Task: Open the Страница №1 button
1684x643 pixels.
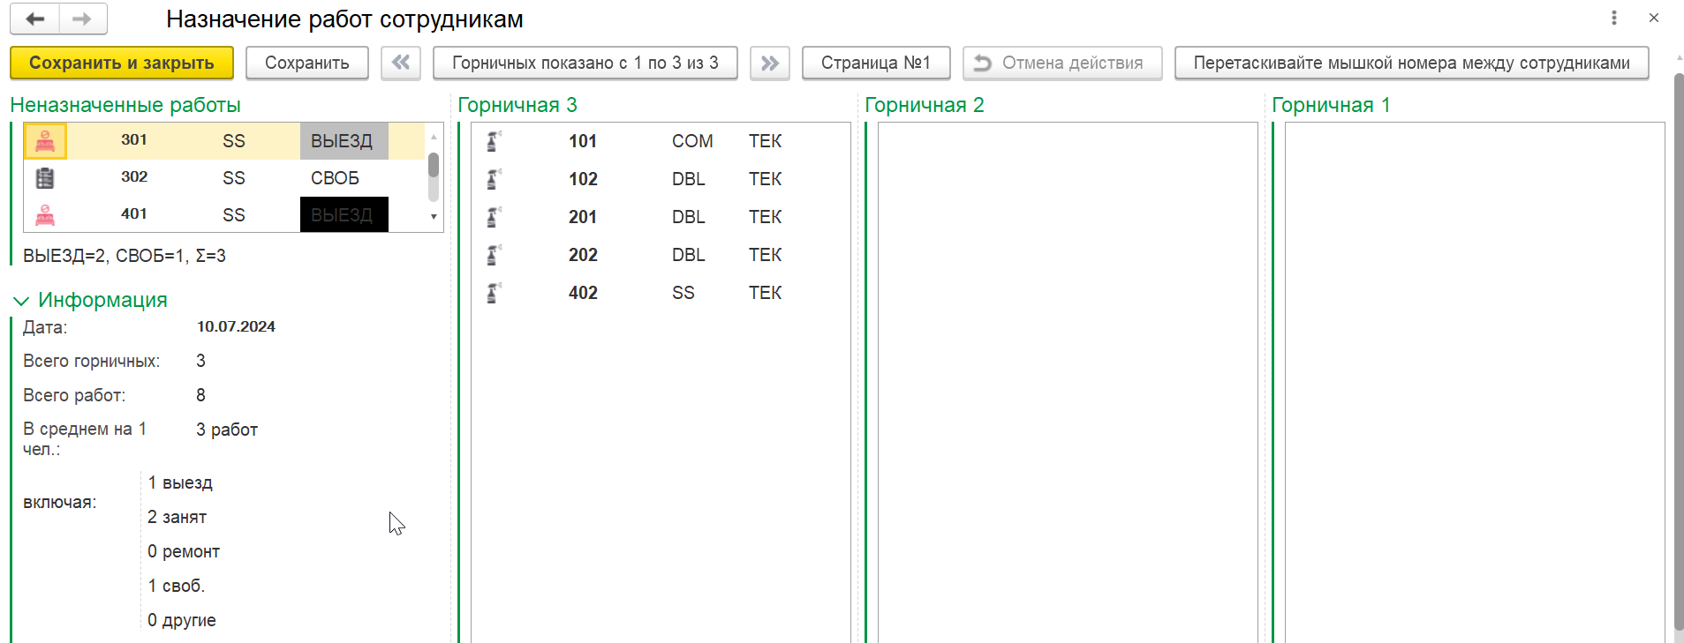Action: (x=876, y=63)
